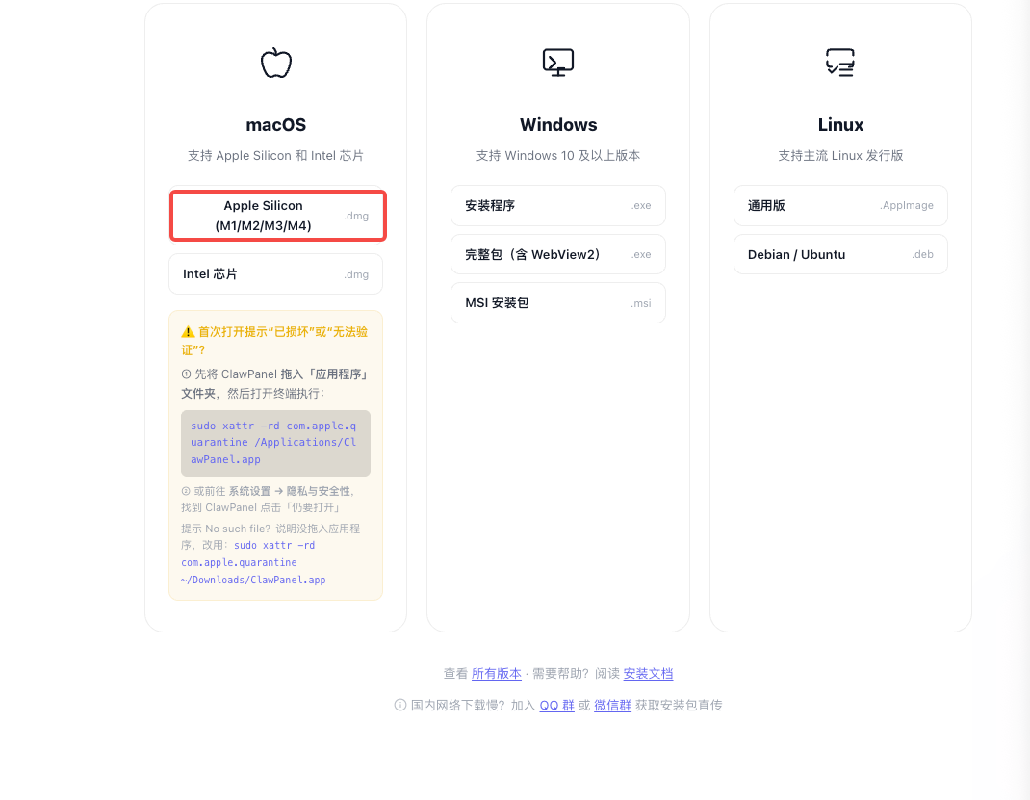Viewport: 1030px width, 800px height.
Task: Download Apple Silicon (M1/M2/M3/M4) dmg
Action: [278, 216]
